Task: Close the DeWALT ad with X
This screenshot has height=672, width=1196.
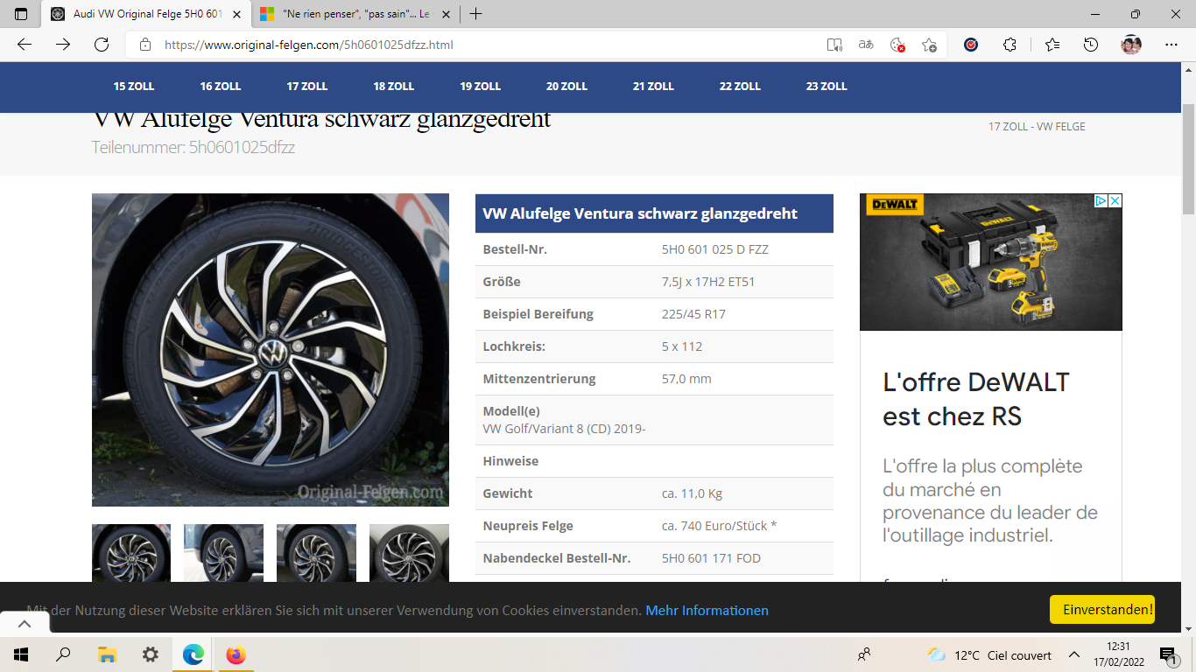Action: pyautogui.click(x=1115, y=200)
